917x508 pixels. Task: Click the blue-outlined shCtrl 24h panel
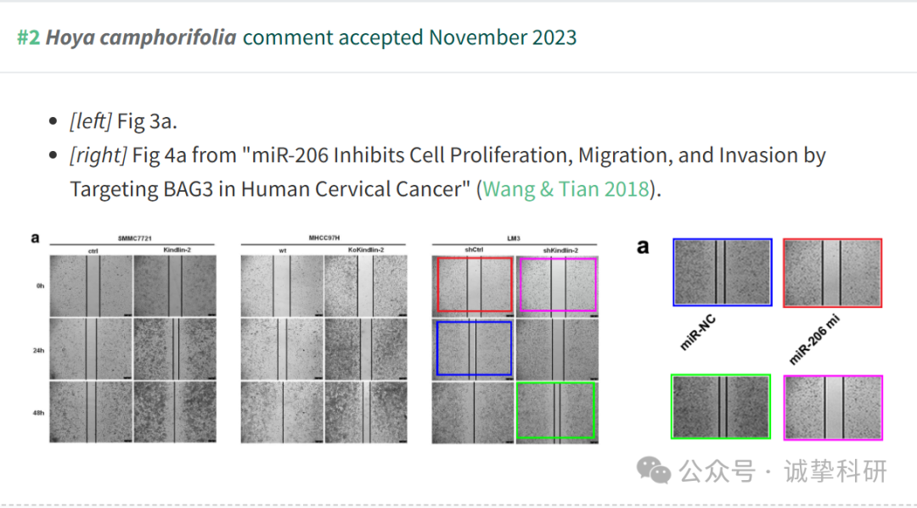[474, 348]
